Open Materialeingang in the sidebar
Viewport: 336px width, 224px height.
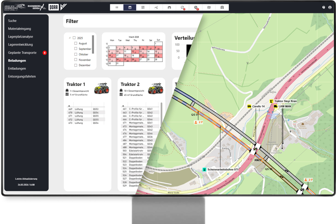pos(20,29)
